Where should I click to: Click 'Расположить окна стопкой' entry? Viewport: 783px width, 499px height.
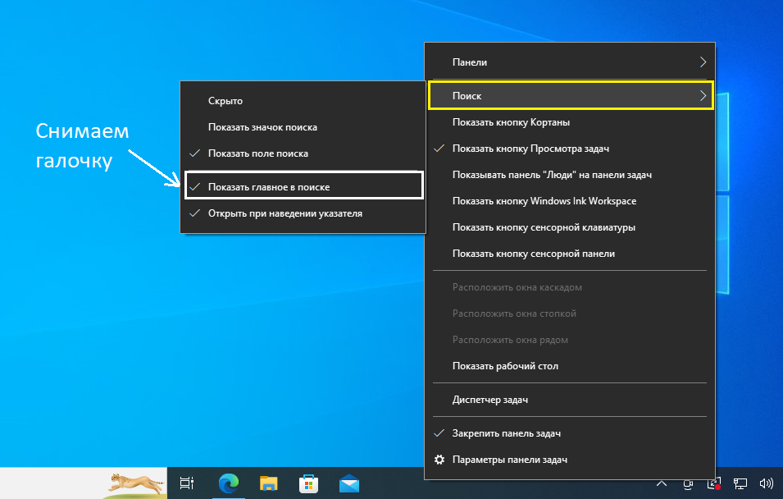[570, 314]
